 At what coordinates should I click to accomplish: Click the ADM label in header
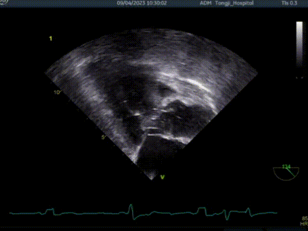pos(205,3)
